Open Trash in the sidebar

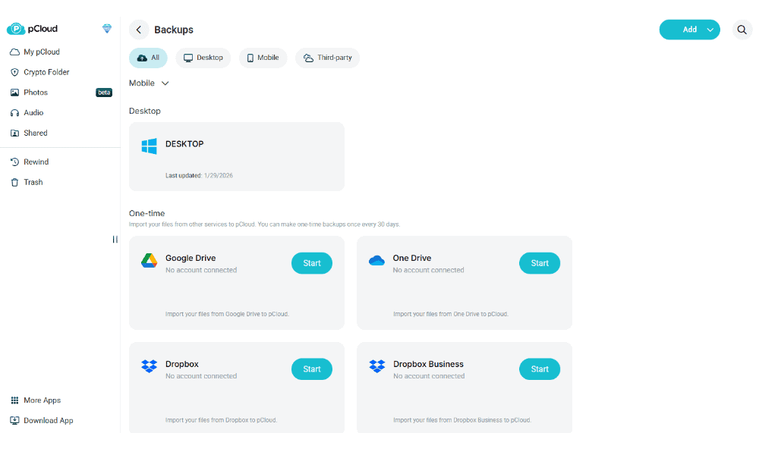(33, 182)
